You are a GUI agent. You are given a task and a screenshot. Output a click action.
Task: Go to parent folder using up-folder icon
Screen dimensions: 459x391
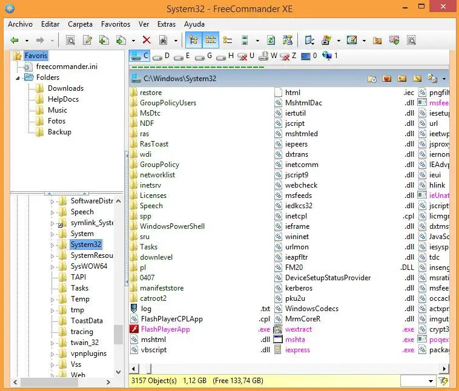pyautogui.click(x=402, y=79)
